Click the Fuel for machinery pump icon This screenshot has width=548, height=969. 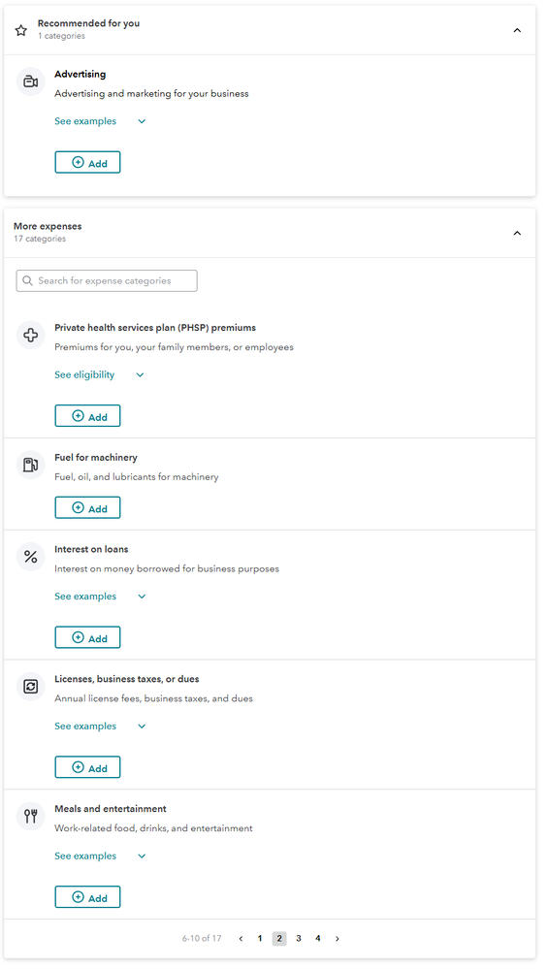30,465
